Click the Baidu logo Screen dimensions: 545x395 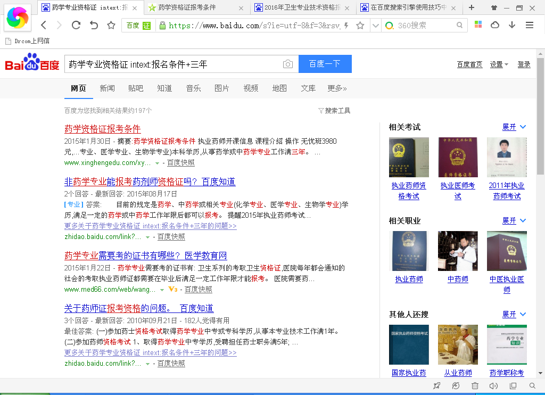tap(32, 62)
